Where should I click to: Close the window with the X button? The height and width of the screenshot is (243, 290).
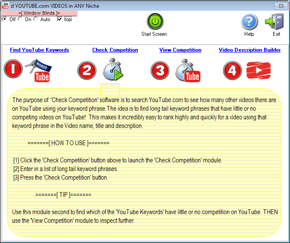pyautogui.click(x=281, y=6)
